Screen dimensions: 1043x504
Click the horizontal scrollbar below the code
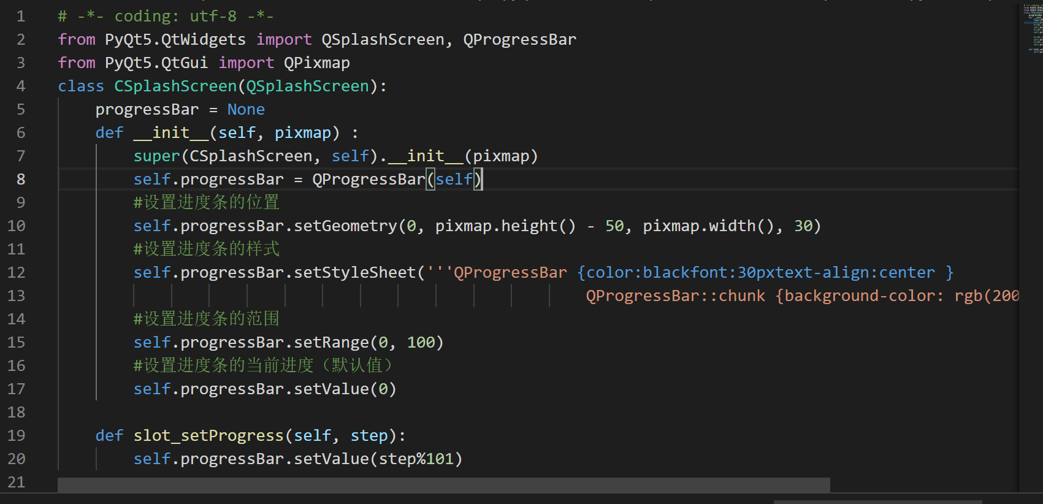[x=443, y=484]
